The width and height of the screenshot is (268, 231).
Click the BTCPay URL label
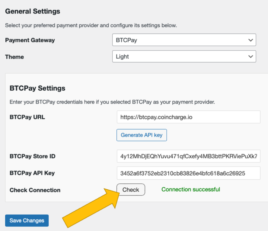[27, 117]
